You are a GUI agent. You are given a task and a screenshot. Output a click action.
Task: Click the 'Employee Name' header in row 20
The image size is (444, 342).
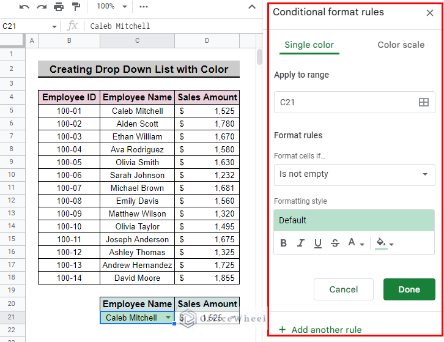(x=138, y=303)
